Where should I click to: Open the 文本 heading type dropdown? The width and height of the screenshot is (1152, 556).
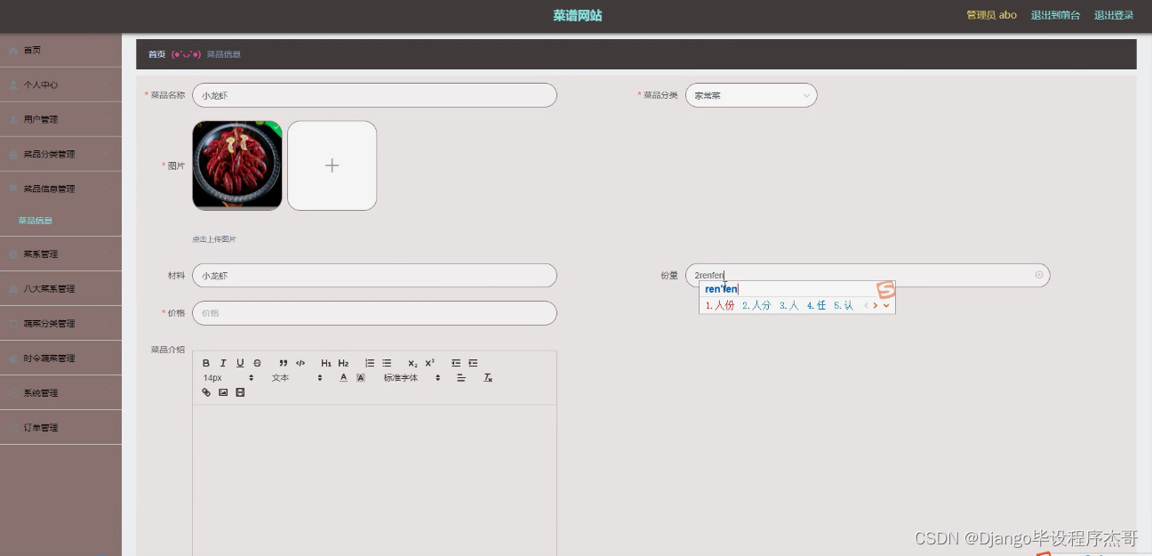(297, 378)
